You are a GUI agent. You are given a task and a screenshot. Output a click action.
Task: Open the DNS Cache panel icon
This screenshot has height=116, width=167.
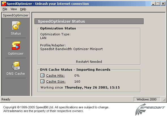tap(16, 66)
